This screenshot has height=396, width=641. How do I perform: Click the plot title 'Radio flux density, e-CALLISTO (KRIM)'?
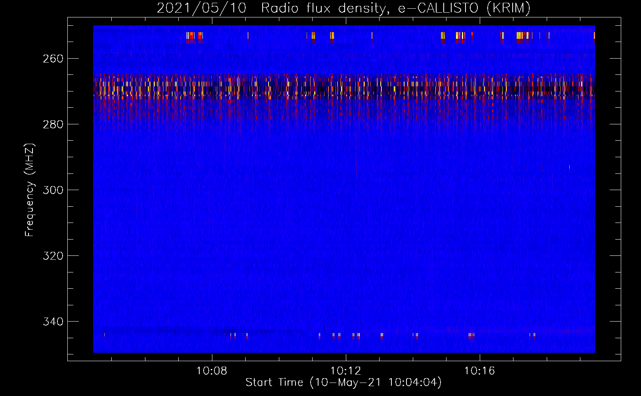pos(395,8)
